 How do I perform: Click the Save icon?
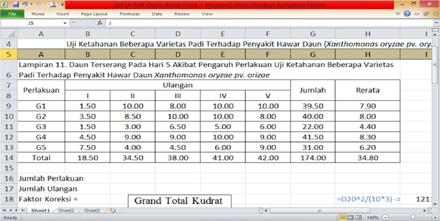pyautogui.click(x=15, y=4)
